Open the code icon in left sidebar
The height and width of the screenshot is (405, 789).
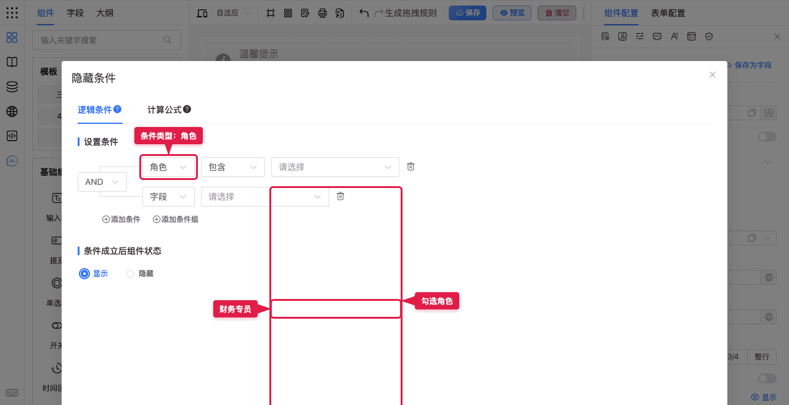pos(12,136)
